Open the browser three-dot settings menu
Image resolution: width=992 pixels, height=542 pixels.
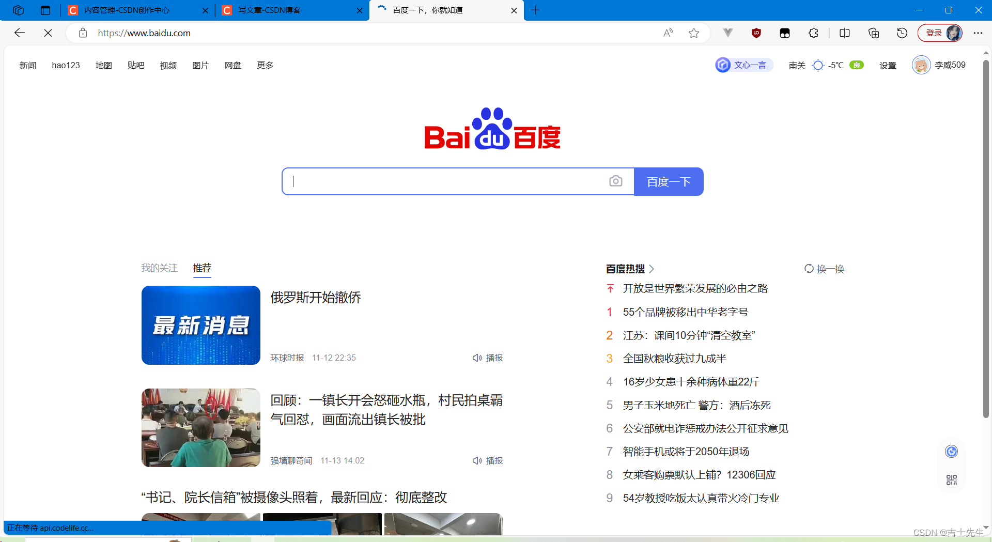pos(978,33)
